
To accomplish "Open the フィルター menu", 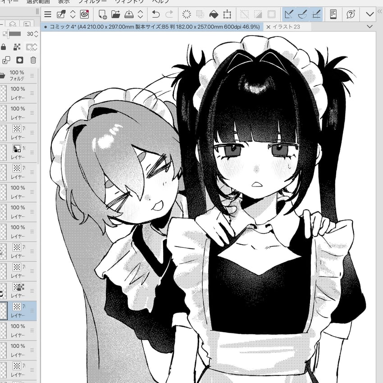I will tap(92, 2).
